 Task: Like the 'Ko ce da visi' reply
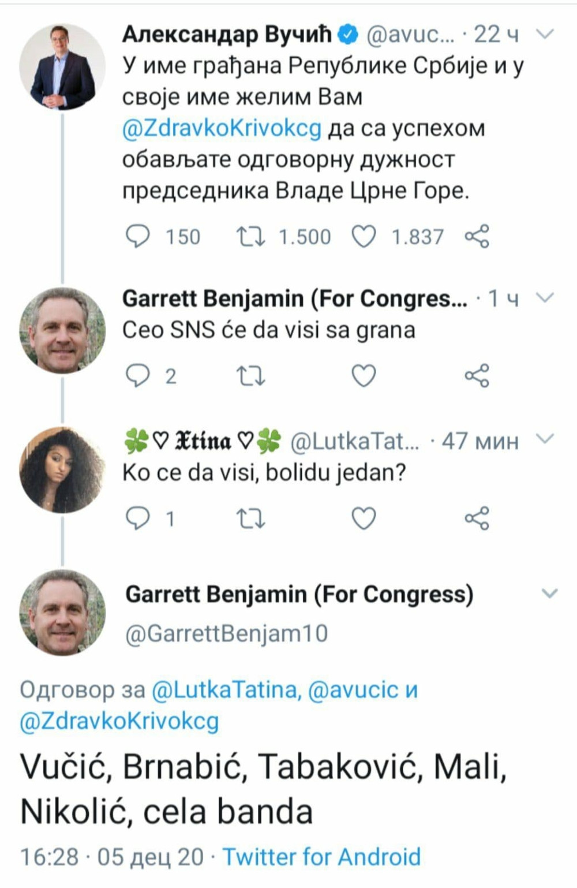pyautogui.click(x=364, y=518)
